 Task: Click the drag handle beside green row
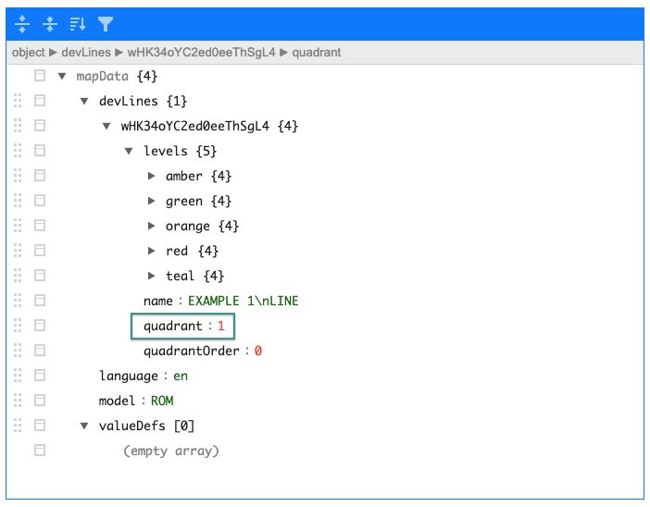coord(18,201)
